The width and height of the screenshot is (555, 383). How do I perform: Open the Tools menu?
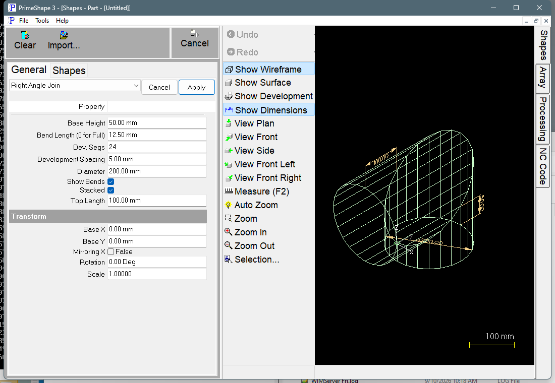[x=42, y=21]
